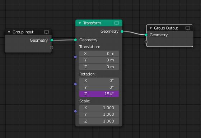
Task: Click Rotation X field showing 0°
Action: pyautogui.click(x=99, y=80)
